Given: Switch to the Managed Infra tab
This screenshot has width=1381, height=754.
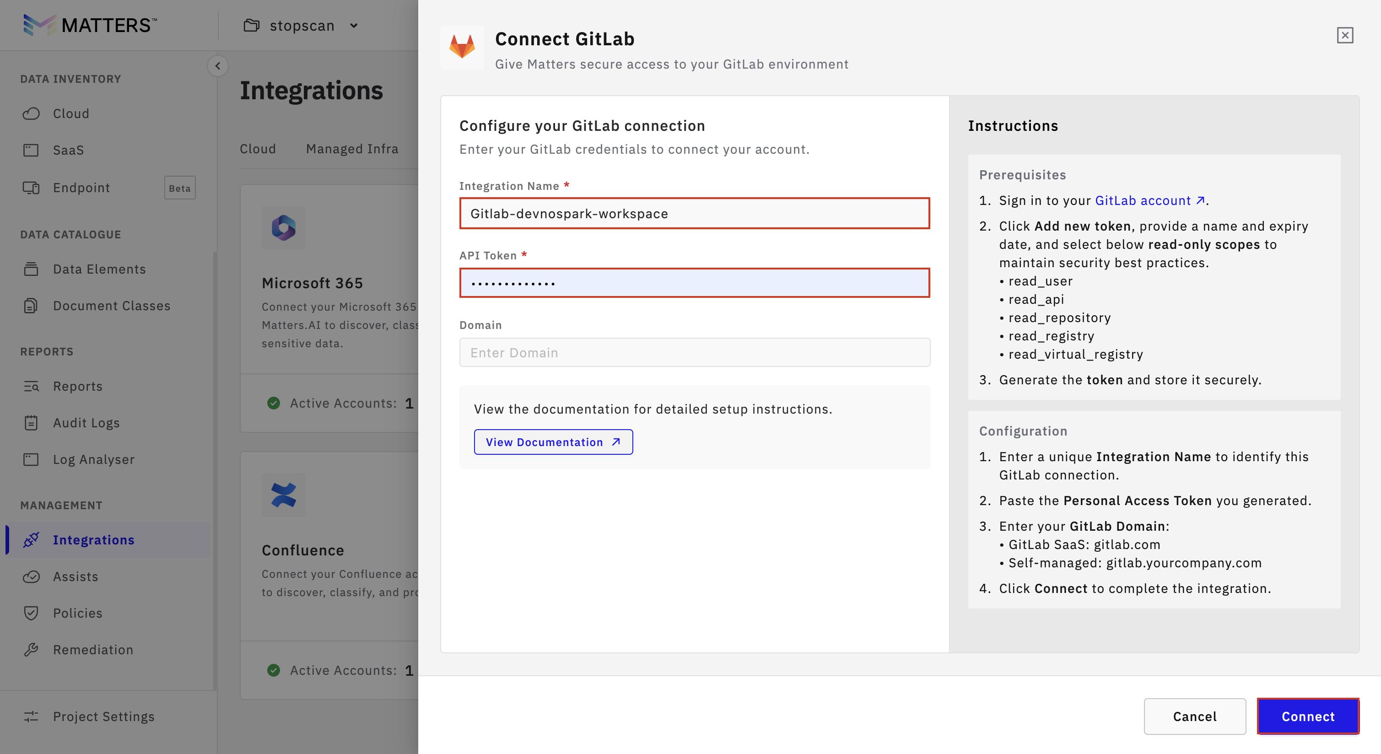Looking at the screenshot, I should pos(352,148).
